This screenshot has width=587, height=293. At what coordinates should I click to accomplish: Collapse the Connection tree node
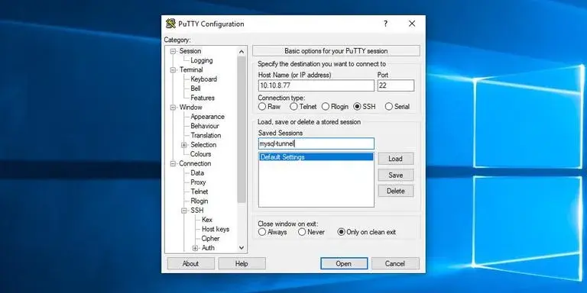point(173,164)
